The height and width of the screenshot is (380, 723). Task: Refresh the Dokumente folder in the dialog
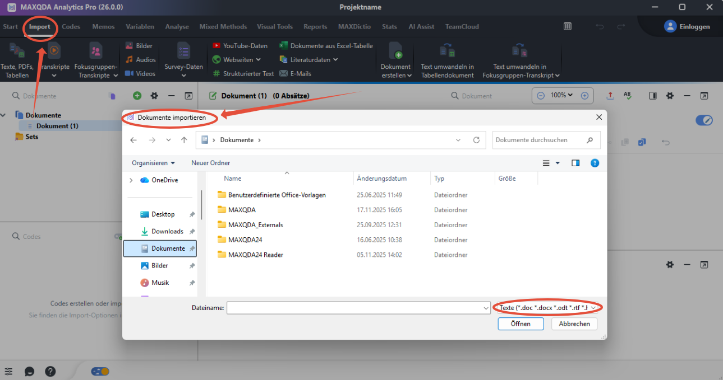pyautogui.click(x=476, y=140)
